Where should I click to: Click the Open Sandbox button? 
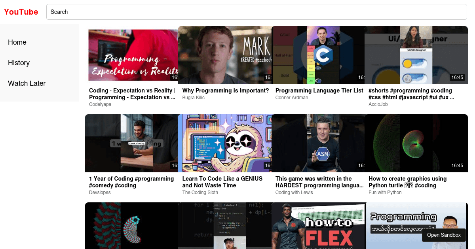444,235
